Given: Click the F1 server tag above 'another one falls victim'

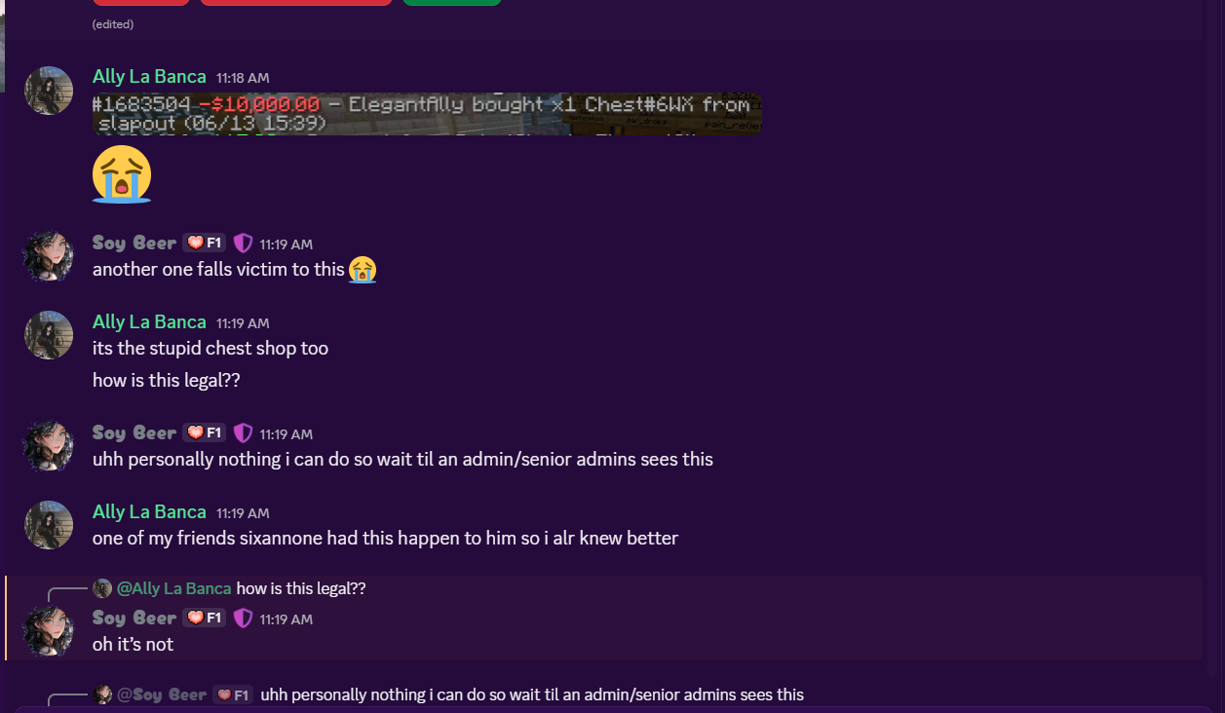Looking at the screenshot, I should click(205, 244).
